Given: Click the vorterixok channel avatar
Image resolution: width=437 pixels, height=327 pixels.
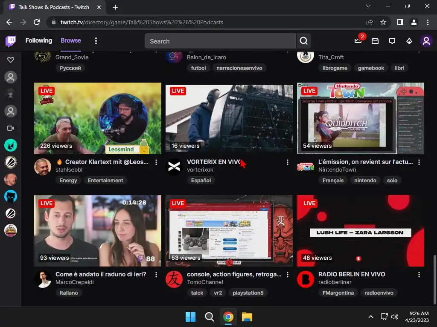Looking at the screenshot, I should pos(174,167).
